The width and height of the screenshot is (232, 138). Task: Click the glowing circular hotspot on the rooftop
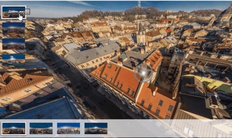(143, 73)
